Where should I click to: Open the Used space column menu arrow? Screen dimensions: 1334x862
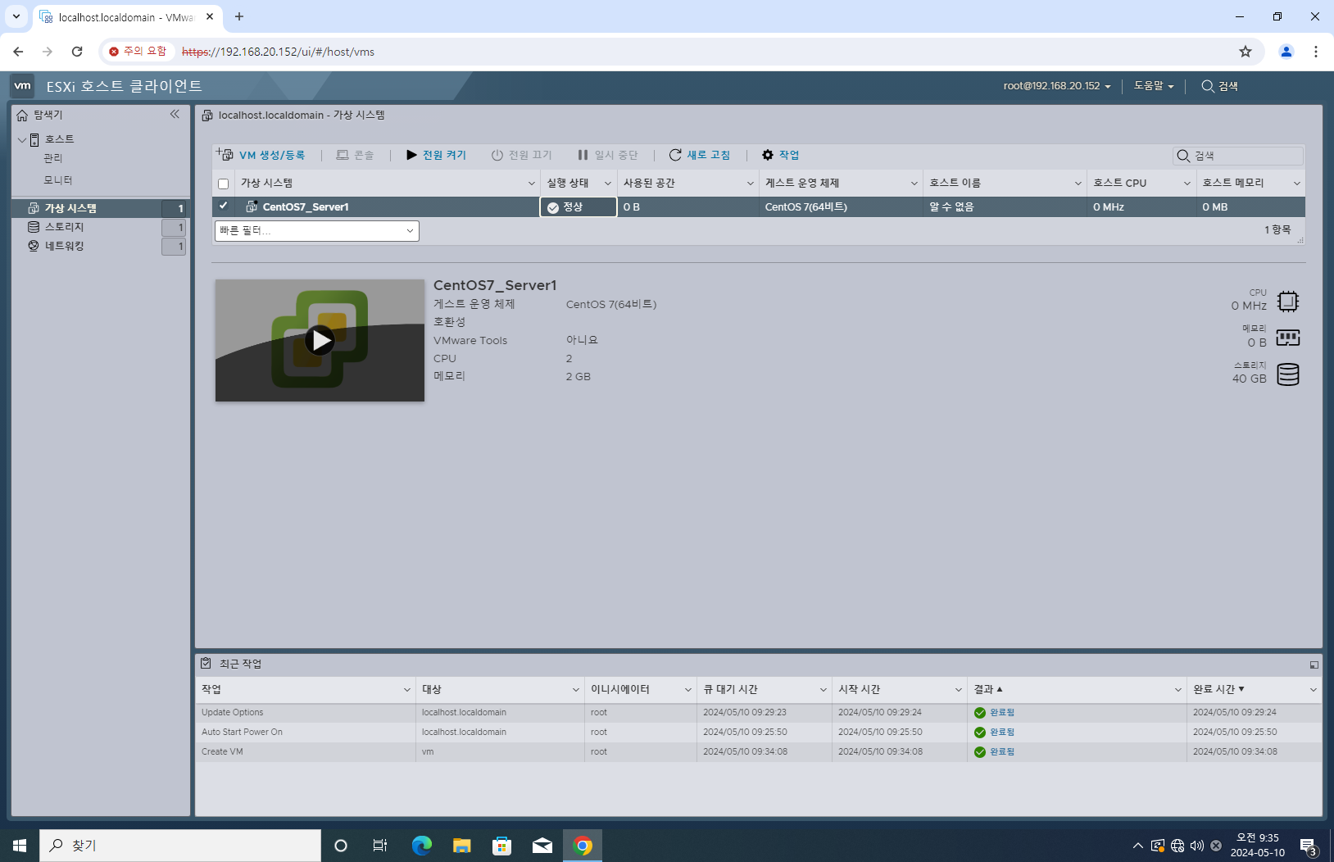click(x=750, y=184)
